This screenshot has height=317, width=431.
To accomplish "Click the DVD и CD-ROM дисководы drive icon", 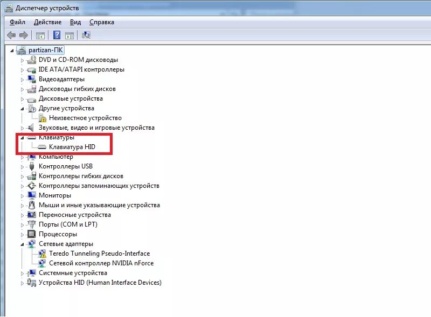I will point(32,60).
